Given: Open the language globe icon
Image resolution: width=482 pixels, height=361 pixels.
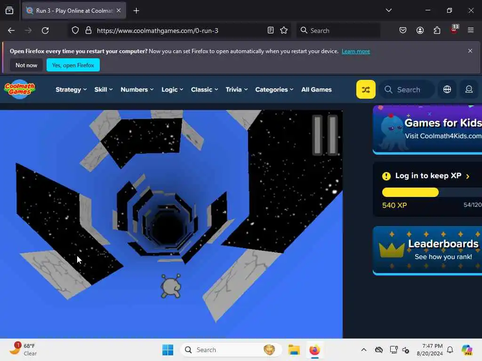Looking at the screenshot, I should (x=447, y=89).
